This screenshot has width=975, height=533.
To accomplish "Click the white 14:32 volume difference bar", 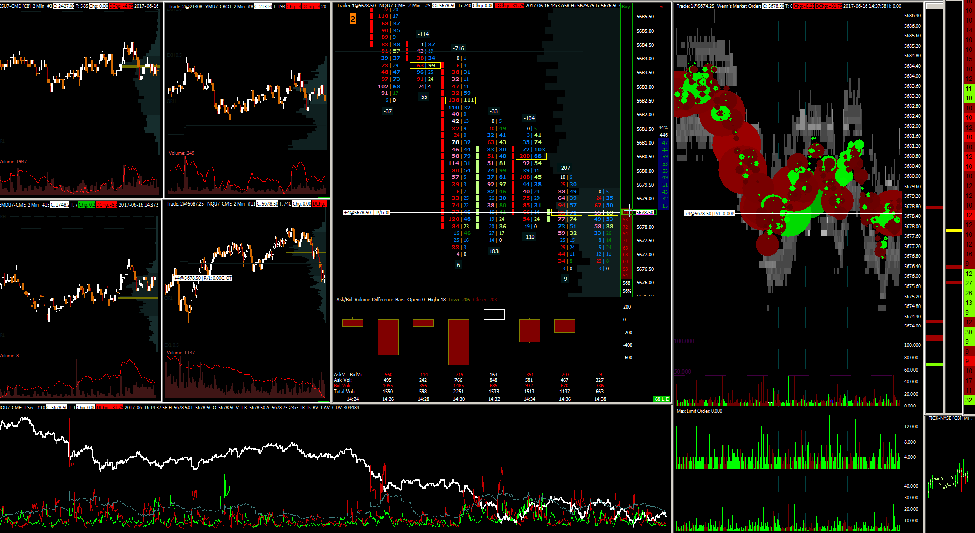I will coord(494,314).
